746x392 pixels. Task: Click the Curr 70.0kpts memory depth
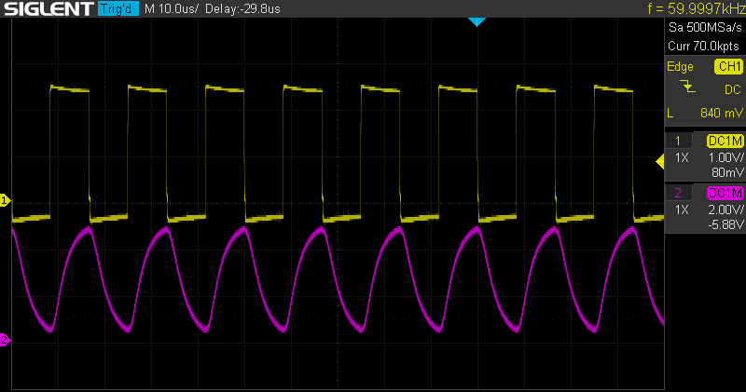pos(704,46)
